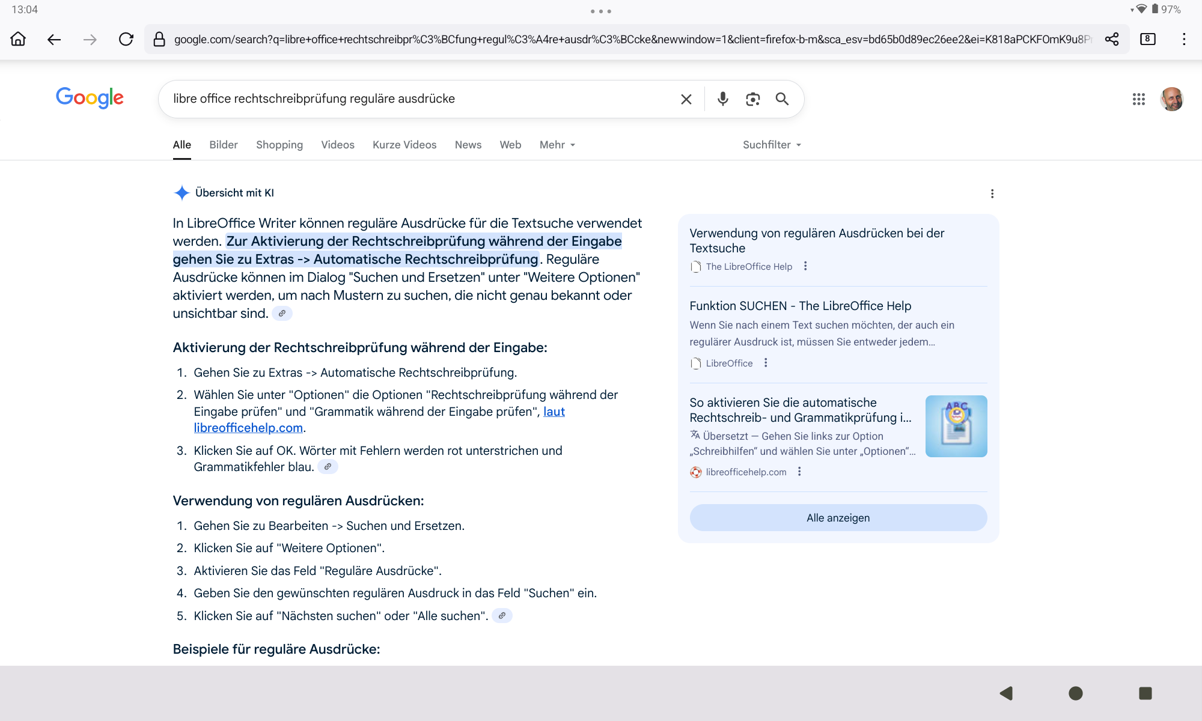Viewport: 1202px width, 721px height.
Task: Open the browser three-dot menu
Action: [1184, 39]
